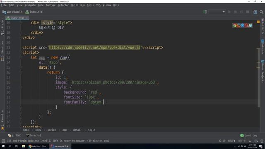
Task: Click on the 'dotum' string value
Action: click(x=96, y=102)
